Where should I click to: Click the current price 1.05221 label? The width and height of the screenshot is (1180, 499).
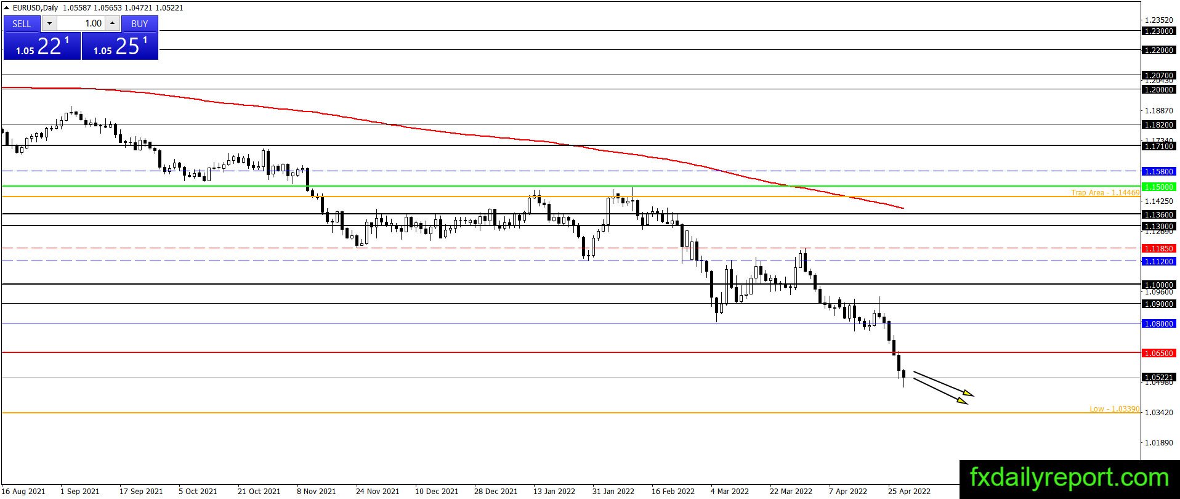pyautogui.click(x=1158, y=378)
